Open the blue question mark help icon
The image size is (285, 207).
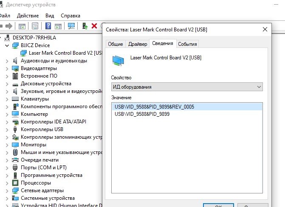pos(48,26)
